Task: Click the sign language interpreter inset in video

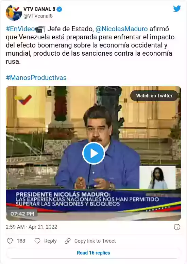Action: point(157,177)
